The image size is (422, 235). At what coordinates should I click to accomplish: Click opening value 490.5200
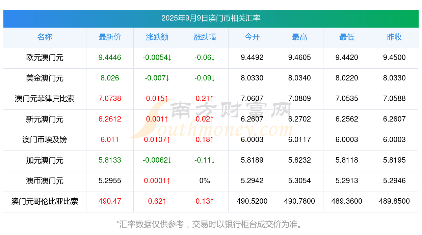click(252, 201)
